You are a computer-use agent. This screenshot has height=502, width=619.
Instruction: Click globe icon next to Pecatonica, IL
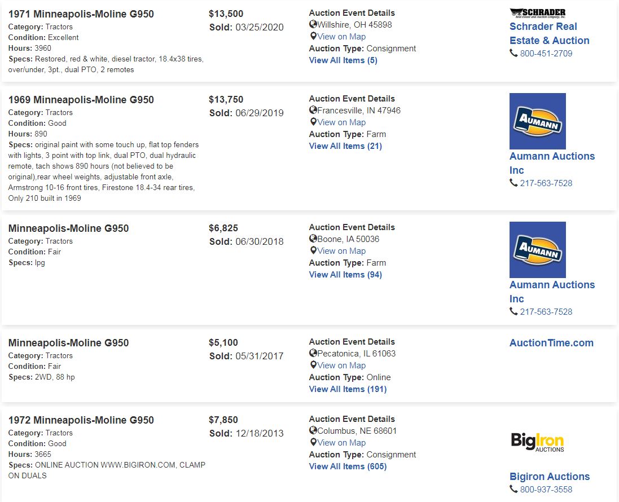pos(313,353)
